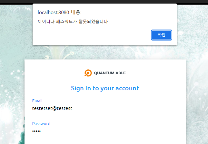Click the dark browser bar at top
Image resolution: width=208 pixels, height=144 pixels.
pyautogui.click(x=104, y=2)
